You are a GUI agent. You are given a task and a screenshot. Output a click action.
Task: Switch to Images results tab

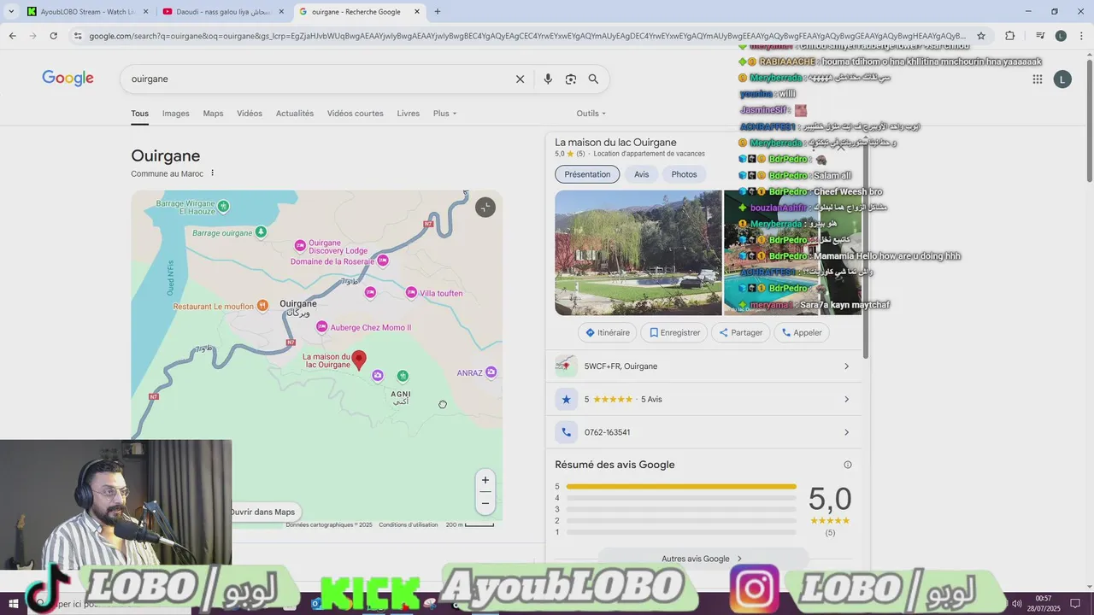pyautogui.click(x=176, y=114)
